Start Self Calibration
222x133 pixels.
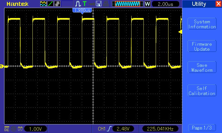[x=202, y=90]
